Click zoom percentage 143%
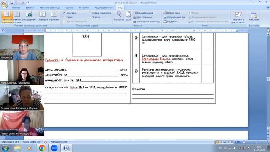270x152 pixels. click(238, 142)
